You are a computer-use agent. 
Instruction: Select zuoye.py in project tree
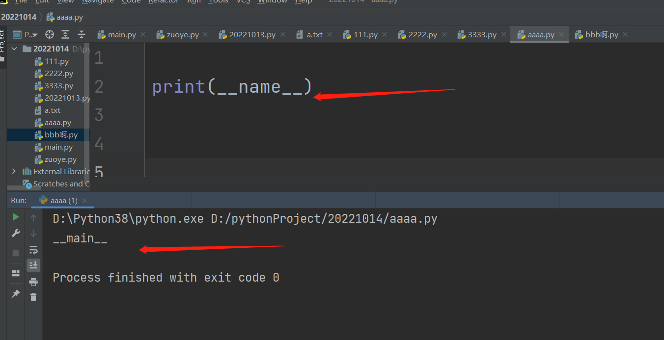tap(55, 159)
